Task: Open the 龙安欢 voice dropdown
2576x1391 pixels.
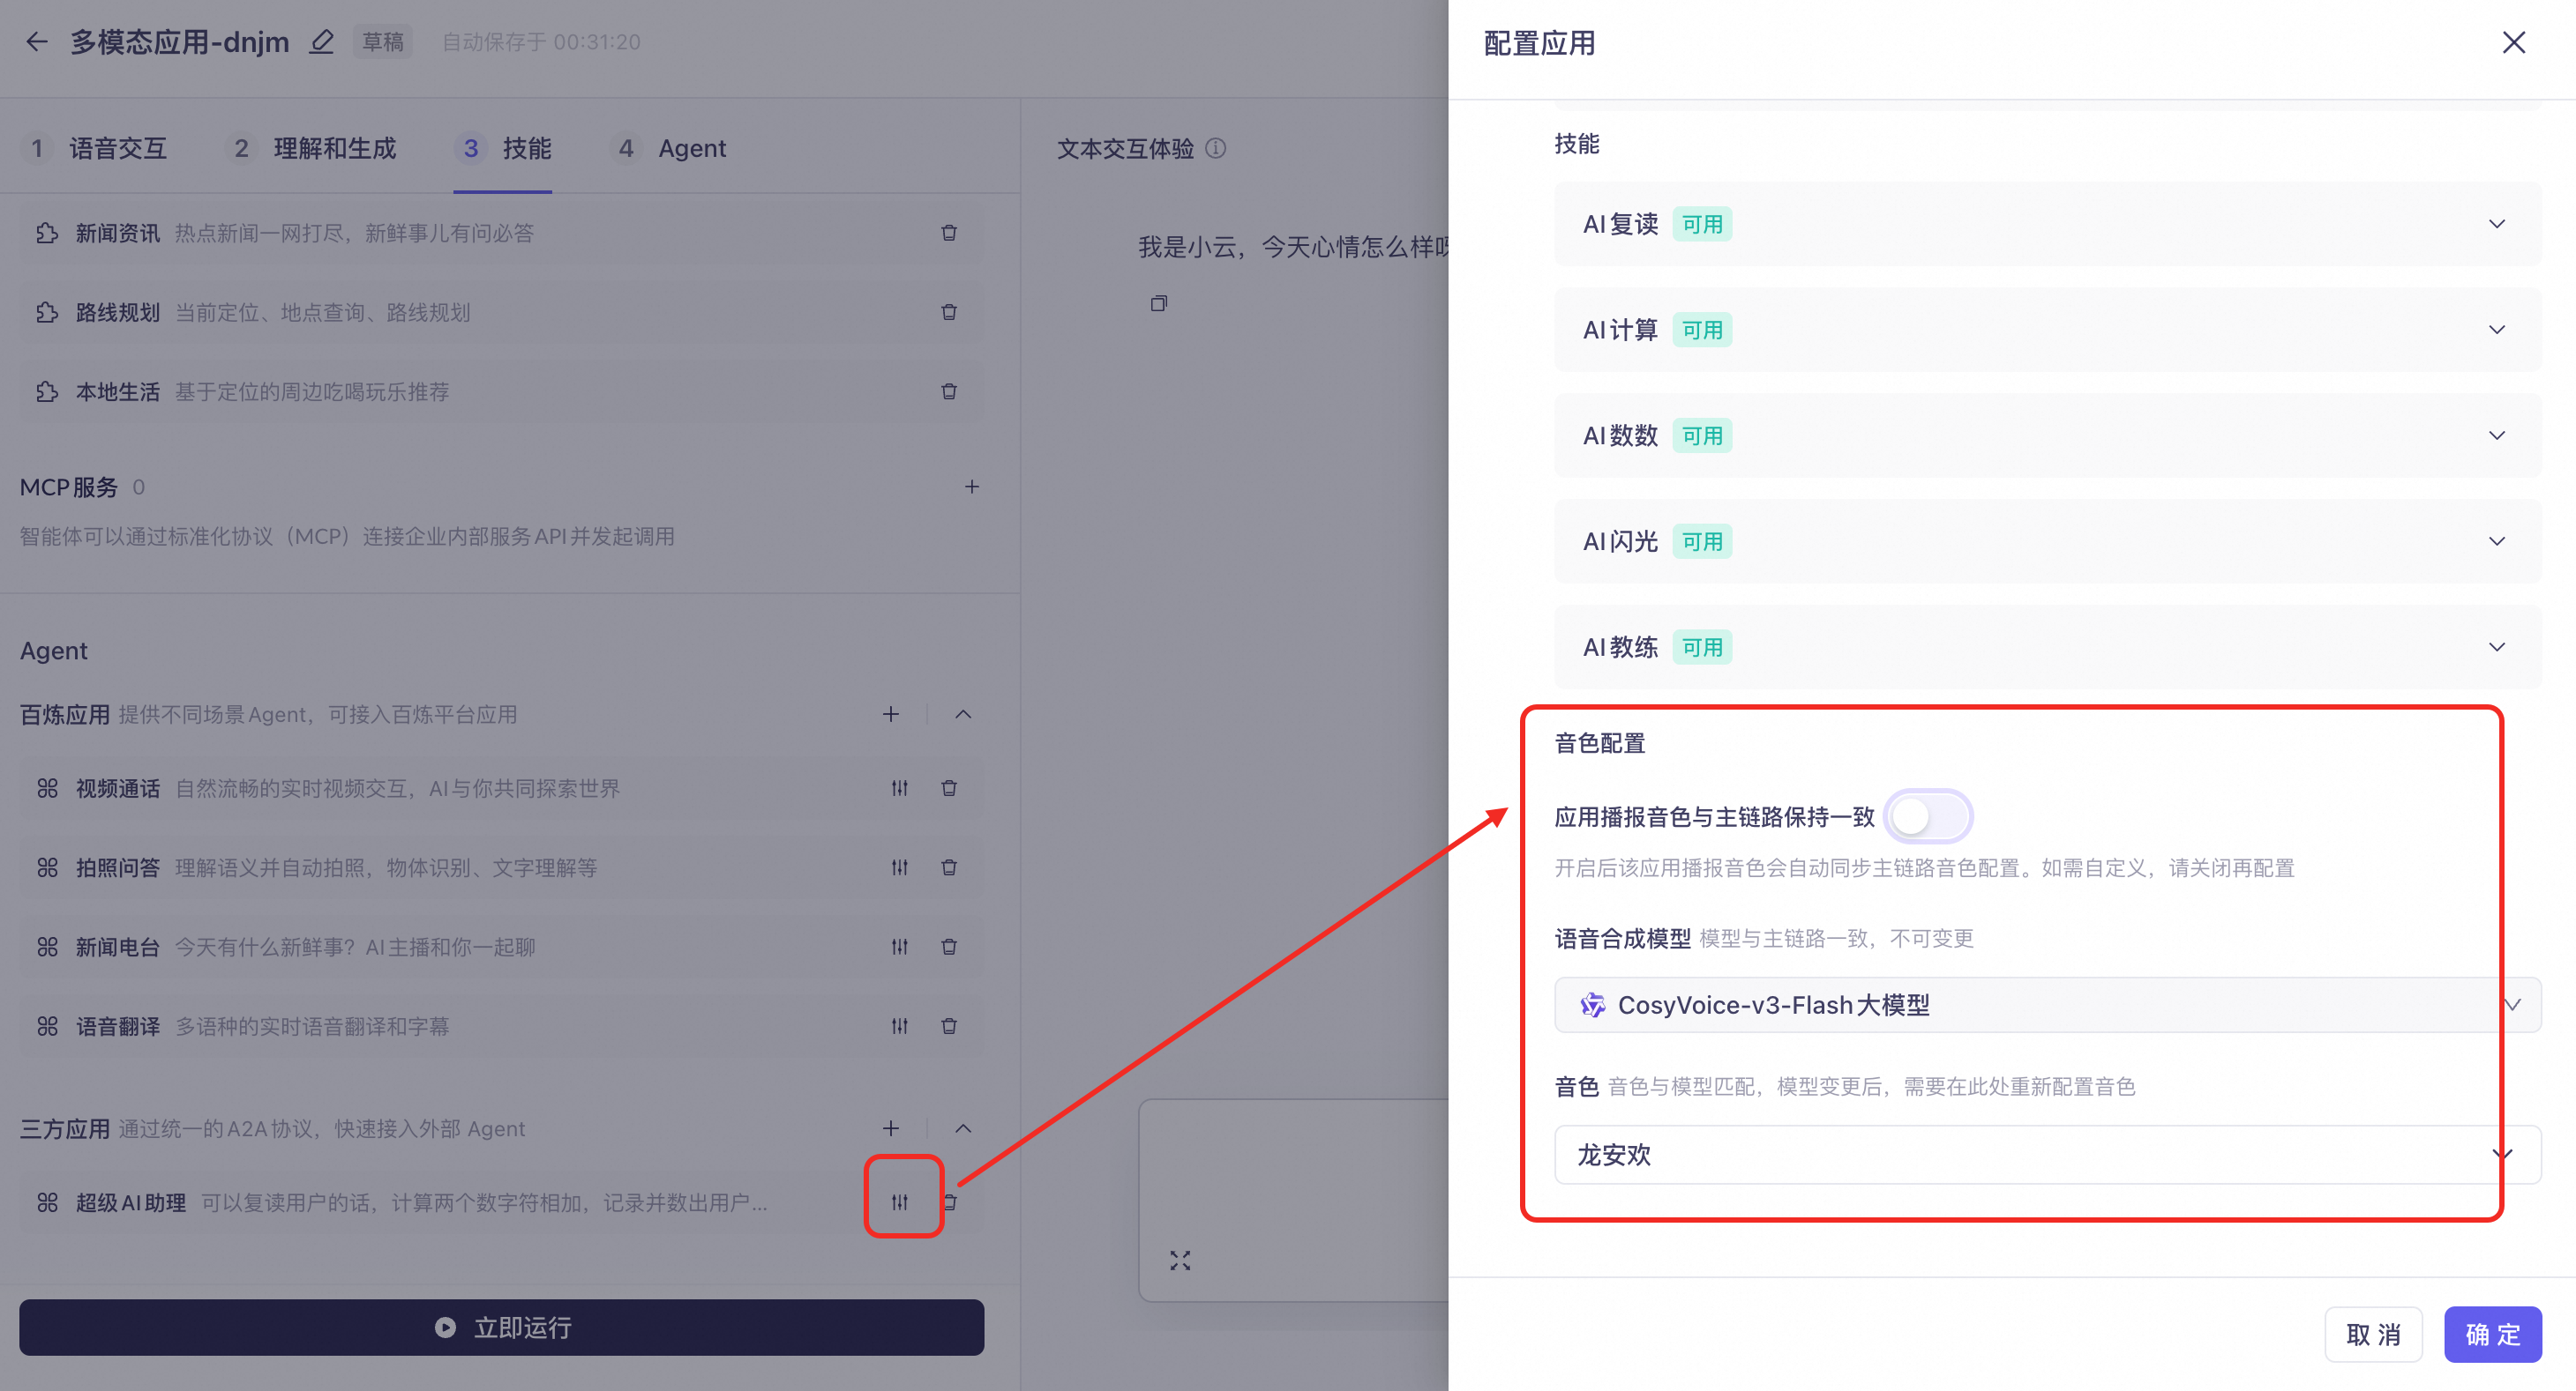Action: [x=2046, y=1155]
